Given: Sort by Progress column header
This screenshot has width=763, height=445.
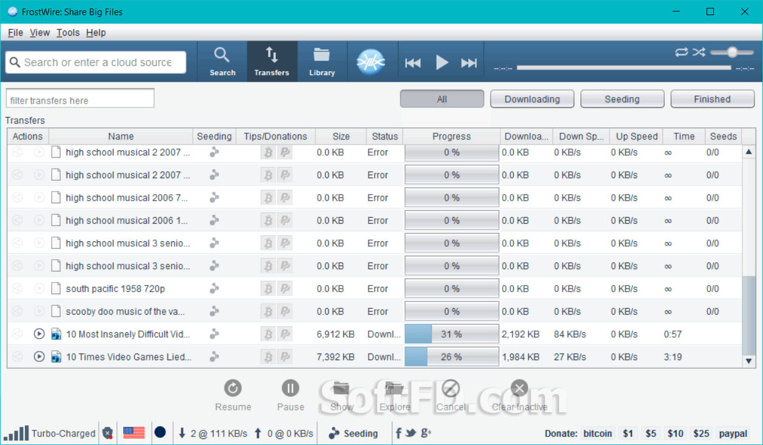Looking at the screenshot, I should 452,136.
